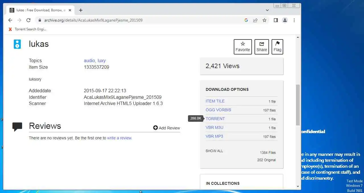Click the address bar URL field
Screen dimensions: 364x193
[142, 20]
